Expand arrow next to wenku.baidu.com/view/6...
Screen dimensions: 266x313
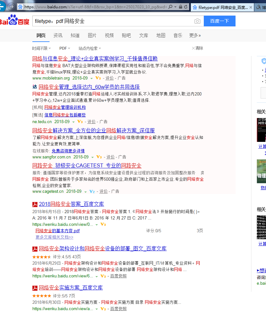click(96, 276)
